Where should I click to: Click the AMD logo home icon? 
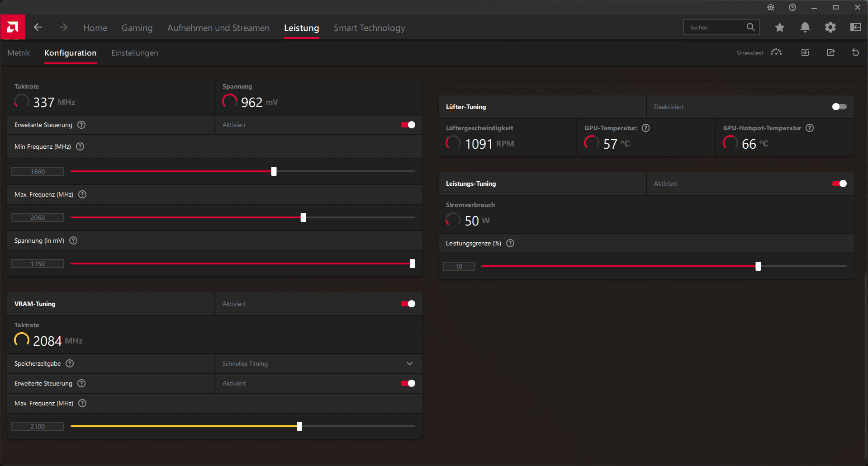13,27
